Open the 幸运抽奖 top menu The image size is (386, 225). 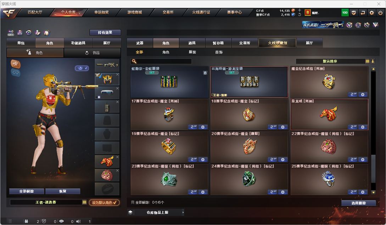(101, 12)
